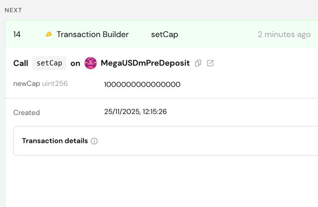318x207 pixels.
Task: Select the MegaUSDmPreDeposit contract name
Action: 145,63
